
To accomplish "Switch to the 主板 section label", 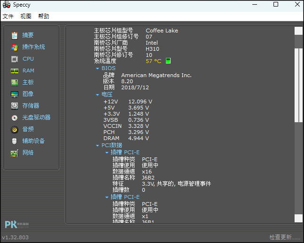I will click(x=28, y=82).
